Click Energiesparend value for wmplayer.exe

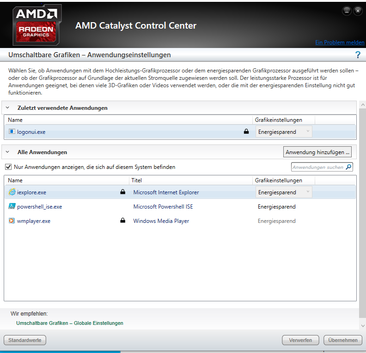point(277,221)
